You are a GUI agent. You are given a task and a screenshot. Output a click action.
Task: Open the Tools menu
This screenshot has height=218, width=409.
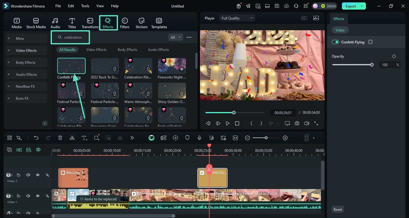[85, 6]
